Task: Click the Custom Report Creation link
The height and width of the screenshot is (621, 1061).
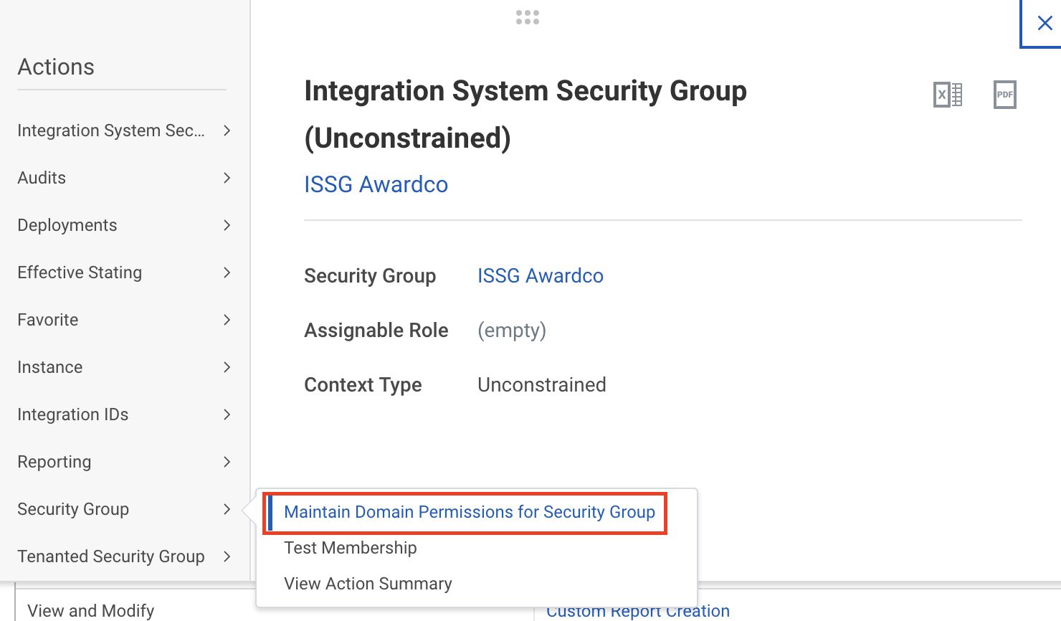Action: coord(637,610)
